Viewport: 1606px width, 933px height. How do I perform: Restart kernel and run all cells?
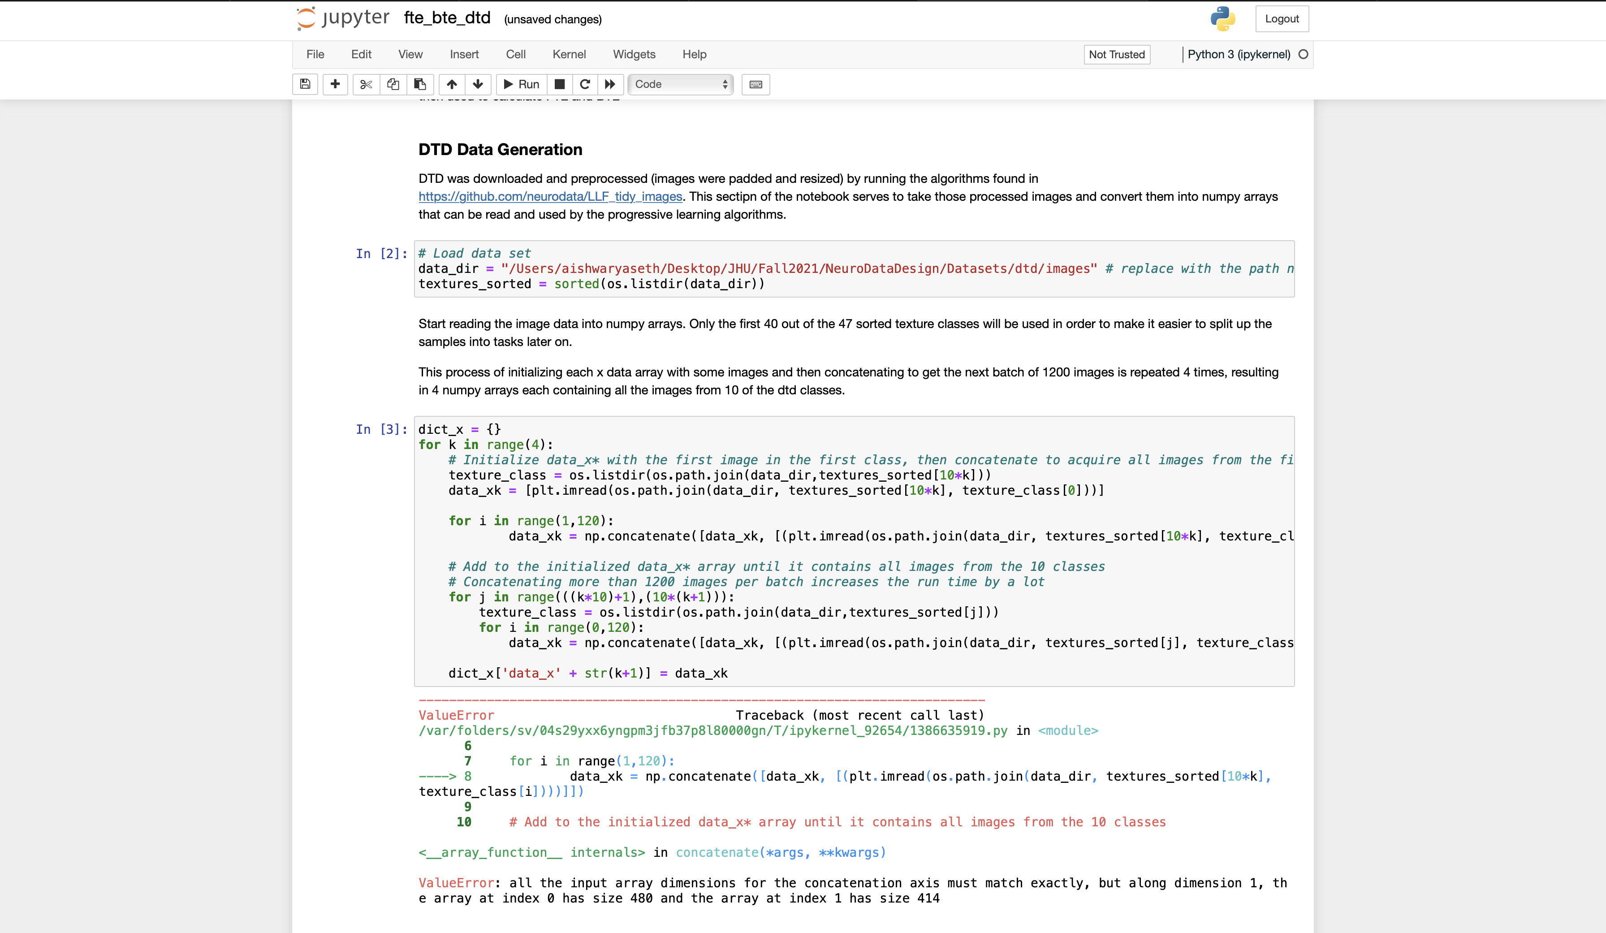(609, 84)
